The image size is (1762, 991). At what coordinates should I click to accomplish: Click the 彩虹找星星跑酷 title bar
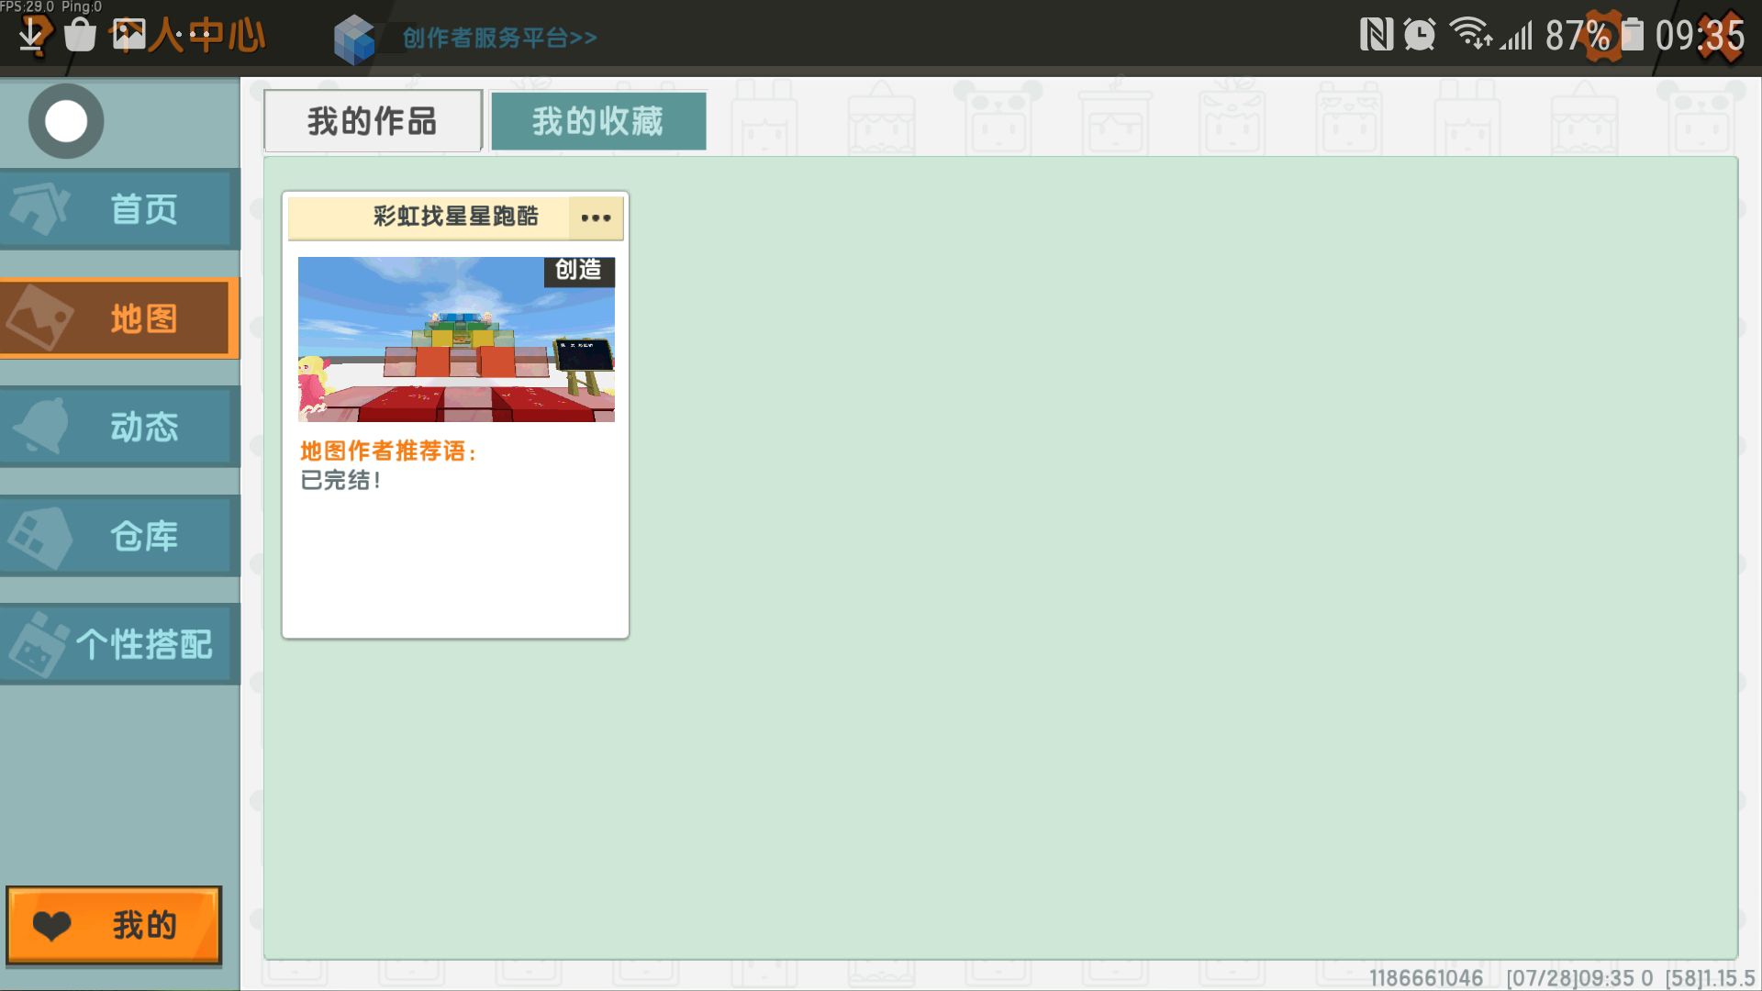(x=454, y=217)
